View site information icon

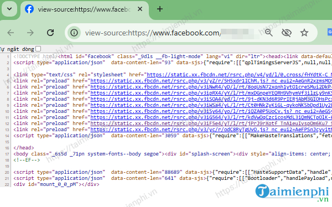pos(74,33)
